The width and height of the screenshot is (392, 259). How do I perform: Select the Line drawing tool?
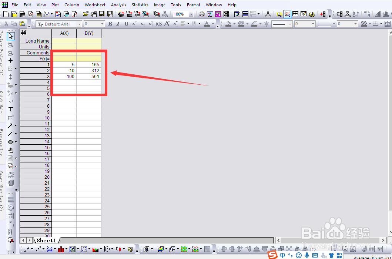(10, 134)
